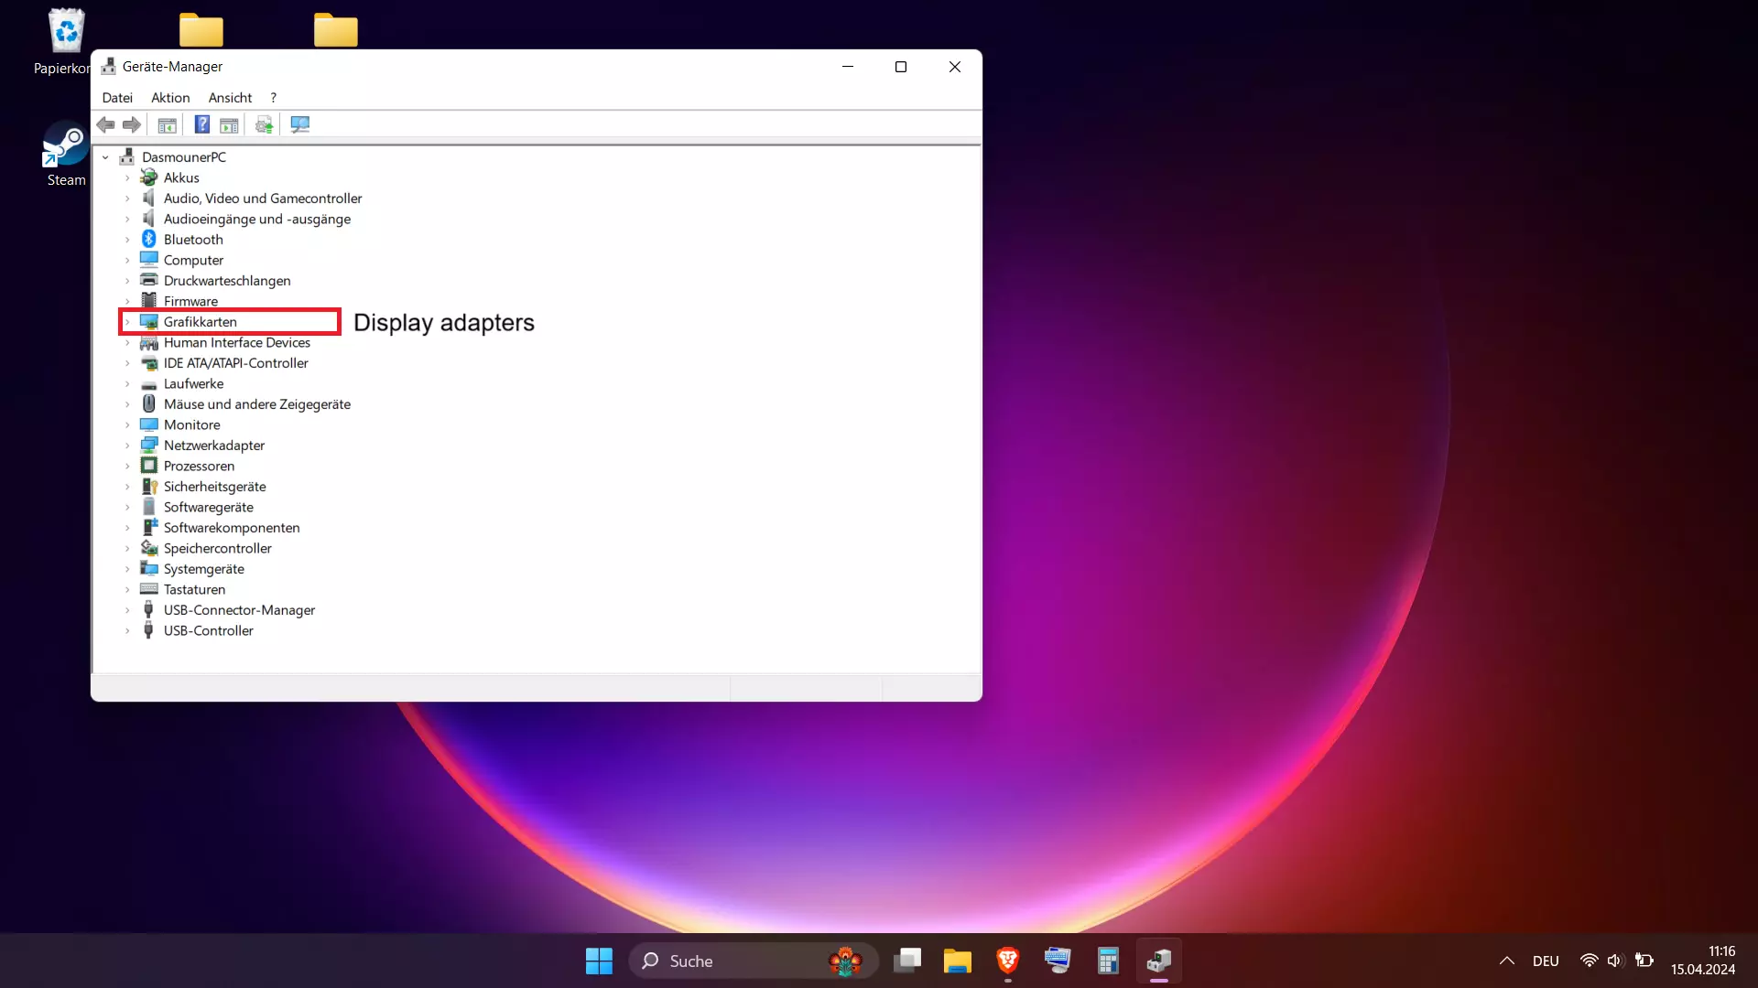Open the Aktion menu
The height and width of the screenshot is (988, 1758).
(170, 98)
